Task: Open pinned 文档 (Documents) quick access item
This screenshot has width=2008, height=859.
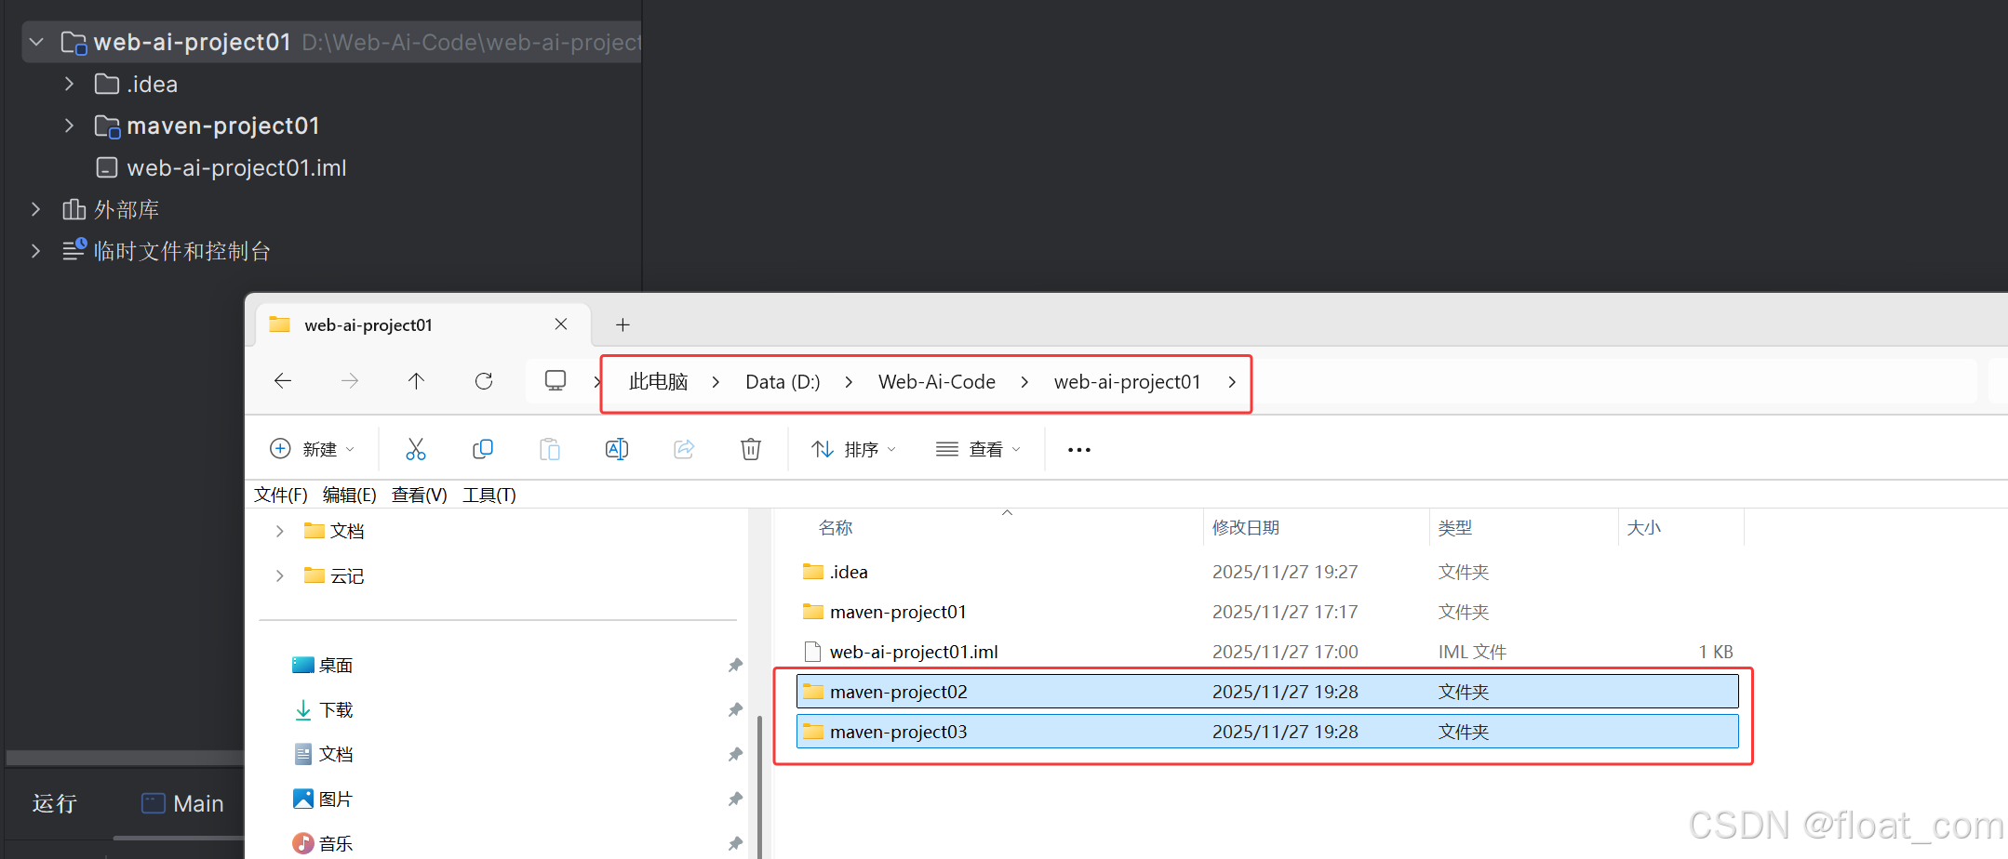Action: pyautogui.click(x=322, y=754)
